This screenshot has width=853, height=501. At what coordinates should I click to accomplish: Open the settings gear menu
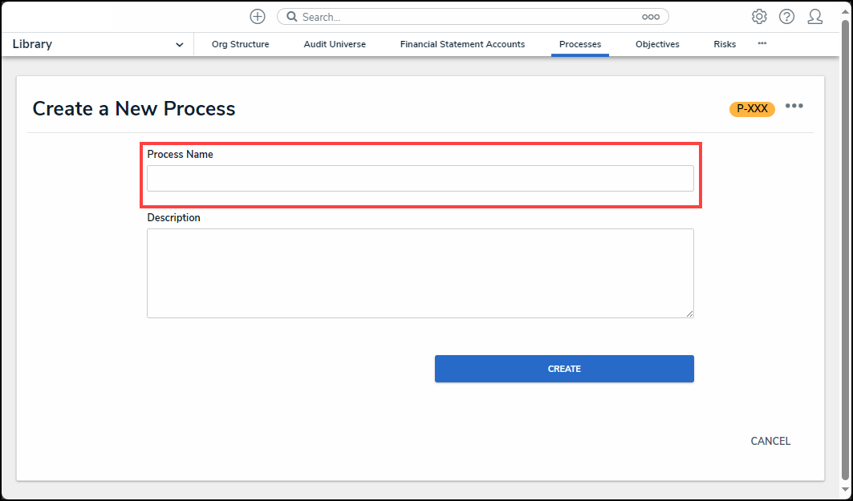click(758, 17)
